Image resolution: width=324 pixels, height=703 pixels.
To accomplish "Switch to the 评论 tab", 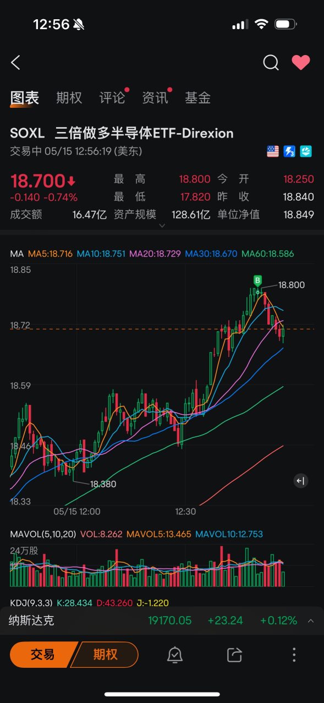I will pos(112,98).
